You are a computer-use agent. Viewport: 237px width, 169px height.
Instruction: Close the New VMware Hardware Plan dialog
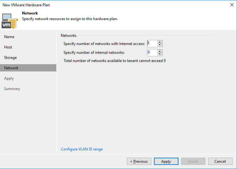pyautogui.click(x=232, y=5)
